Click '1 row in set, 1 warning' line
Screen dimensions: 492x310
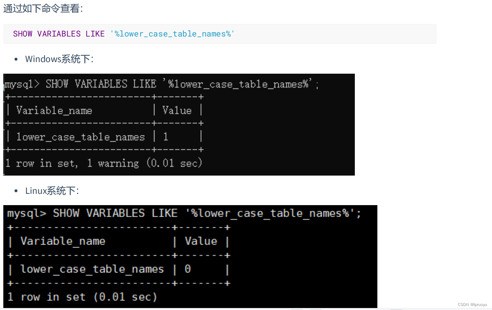[104, 163]
